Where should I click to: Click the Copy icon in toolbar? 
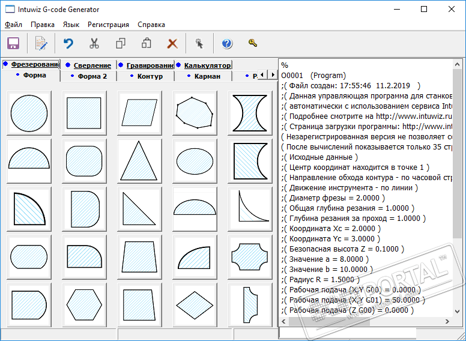click(x=120, y=44)
